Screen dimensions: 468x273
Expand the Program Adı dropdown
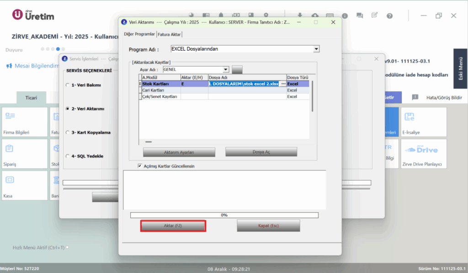[x=316, y=49]
